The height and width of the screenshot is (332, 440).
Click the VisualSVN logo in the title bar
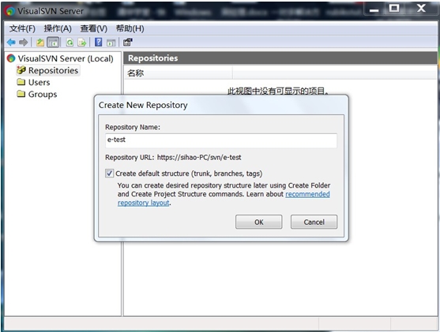point(9,11)
